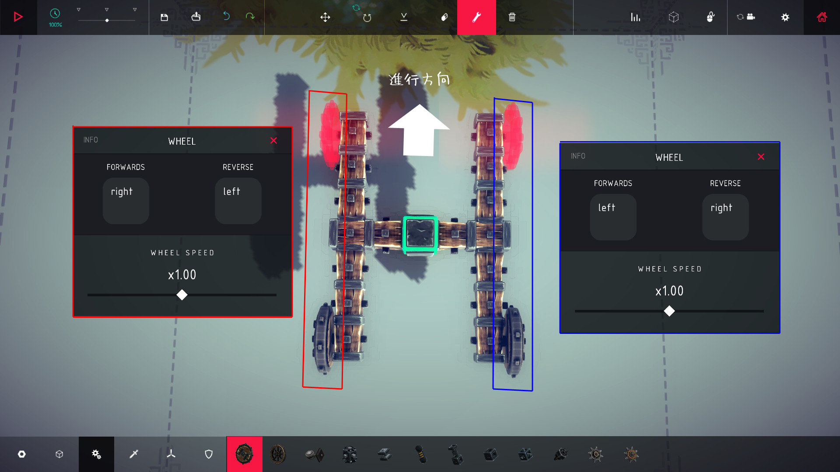Click the middle time-scale dropdown triangle
Viewport: 840px width, 472px height.
pyautogui.click(x=107, y=9)
